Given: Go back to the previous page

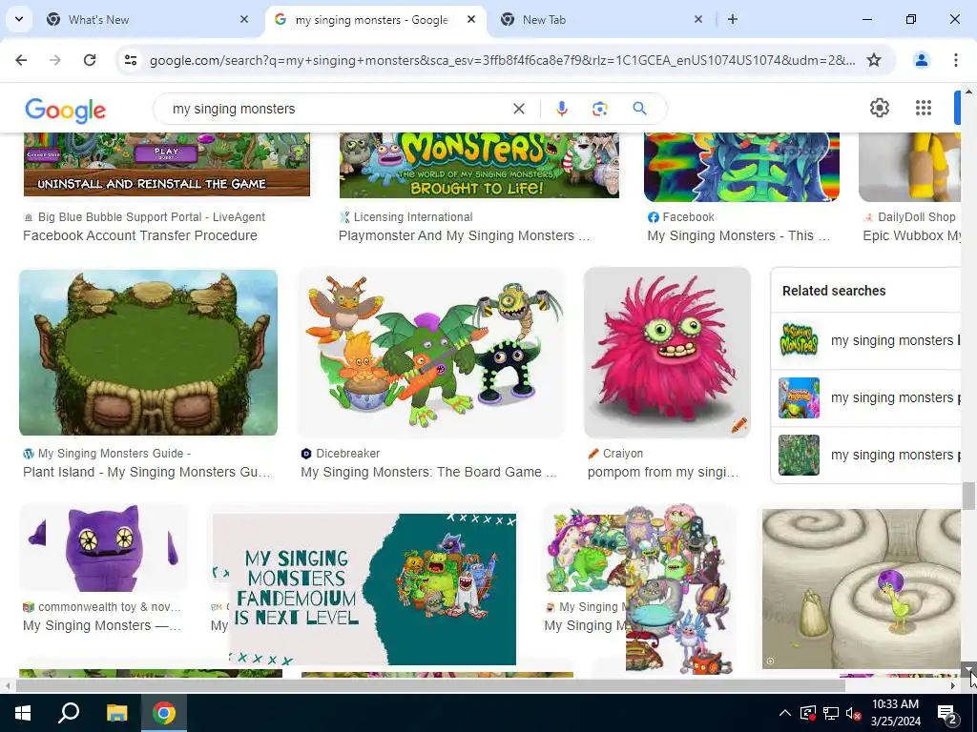Looking at the screenshot, I should click(x=21, y=60).
